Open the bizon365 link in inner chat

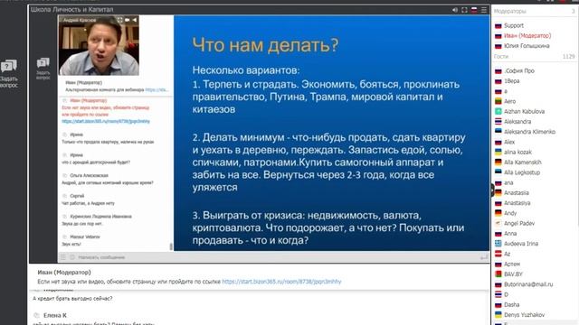pyautogui.click(x=106, y=121)
